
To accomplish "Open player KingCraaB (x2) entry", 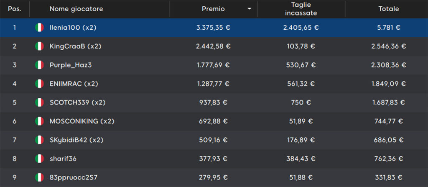I will (75, 46).
